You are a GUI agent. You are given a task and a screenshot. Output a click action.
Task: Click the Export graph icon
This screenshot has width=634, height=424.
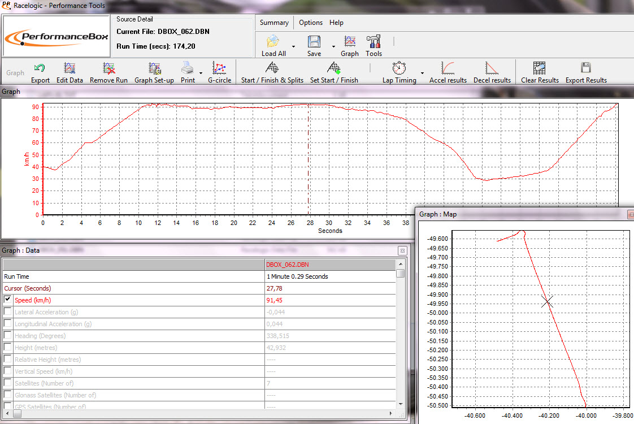pyautogui.click(x=40, y=68)
